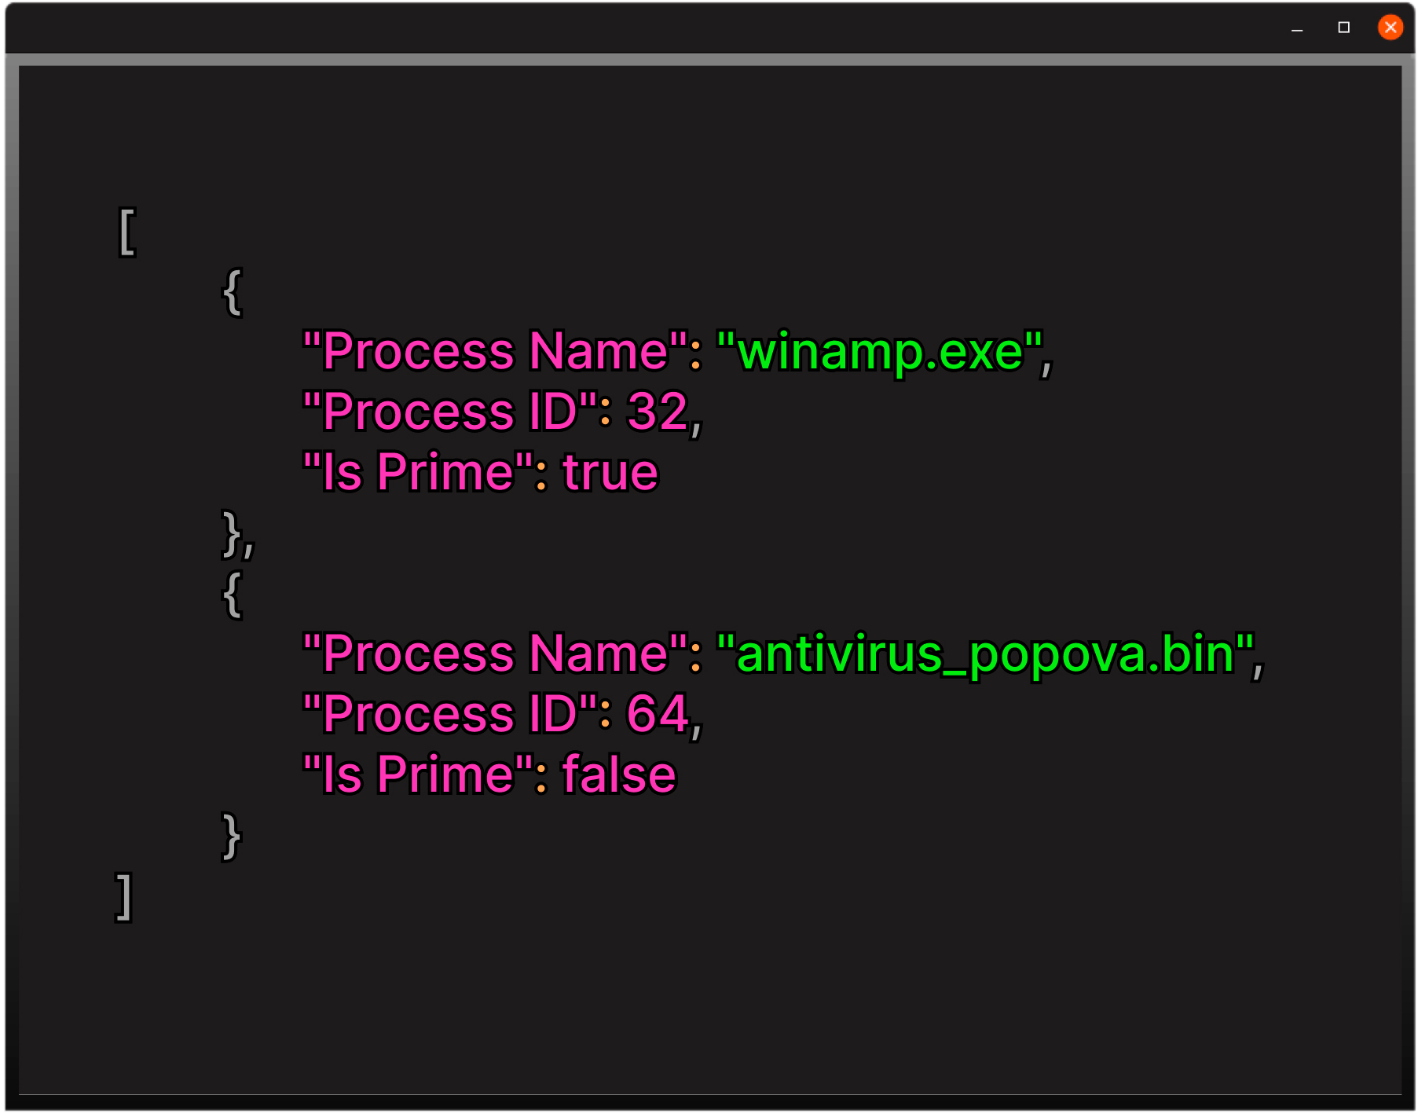Click the second object's closing curly brace
The width and height of the screenshot is (1418, 1113).
coord(231,837)
